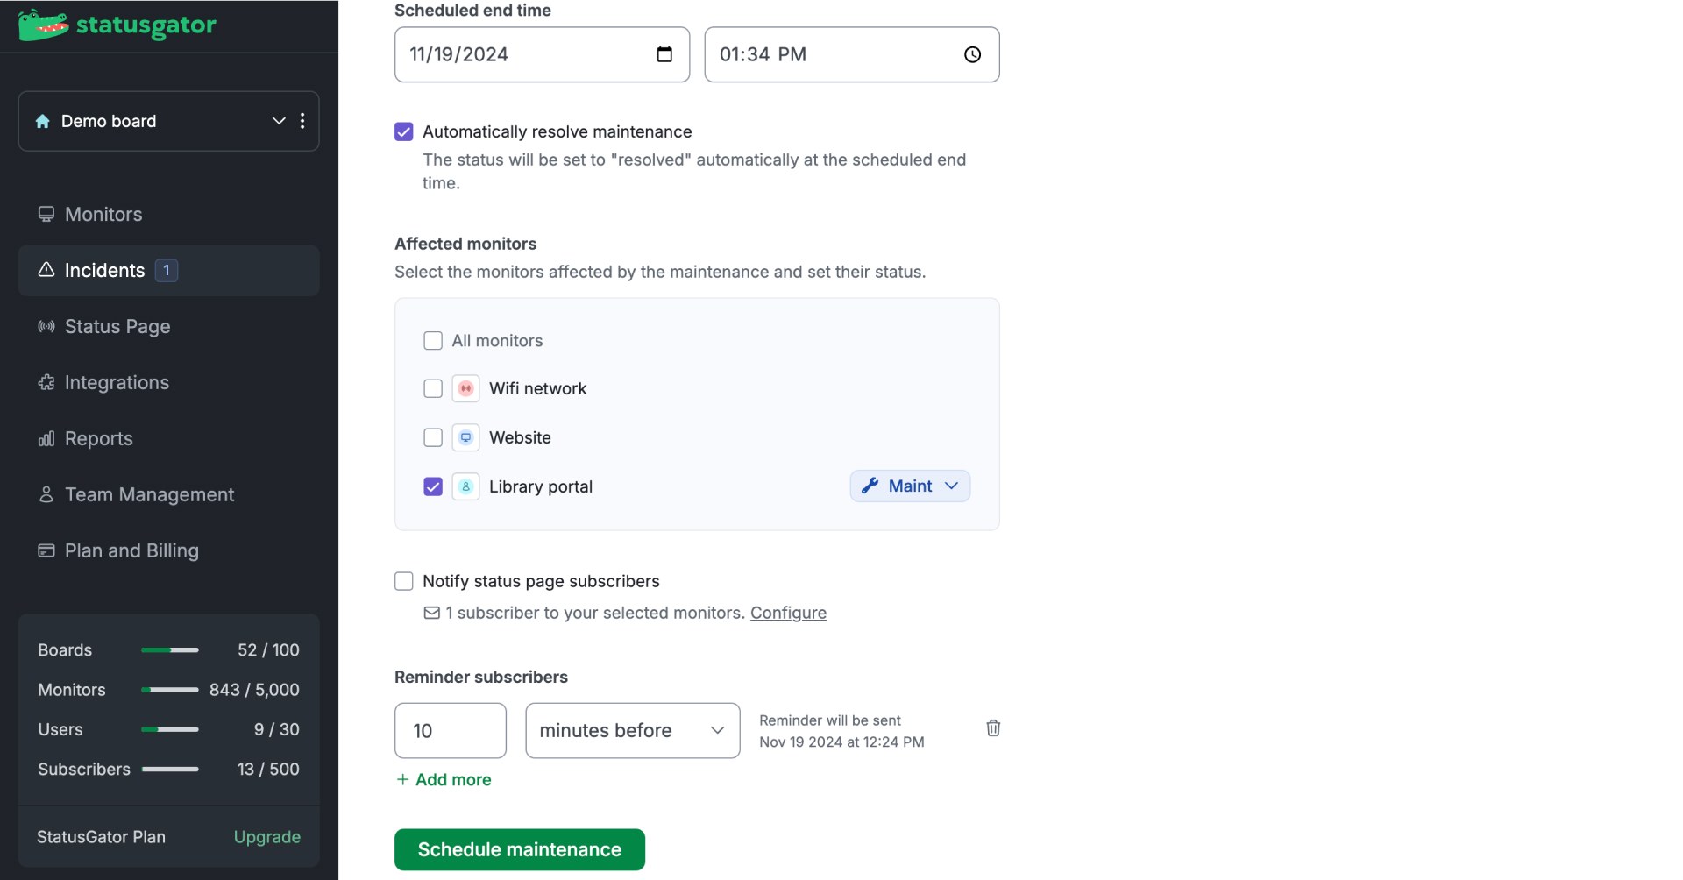Click the StatusGator alligator logo

coord(44,25)
